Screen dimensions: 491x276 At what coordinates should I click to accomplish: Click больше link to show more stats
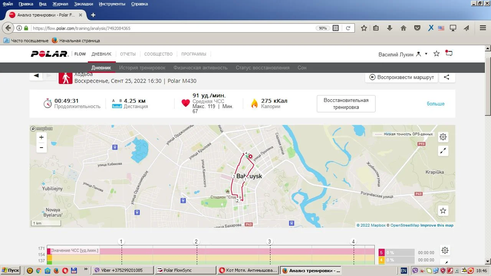coord(436,103)
